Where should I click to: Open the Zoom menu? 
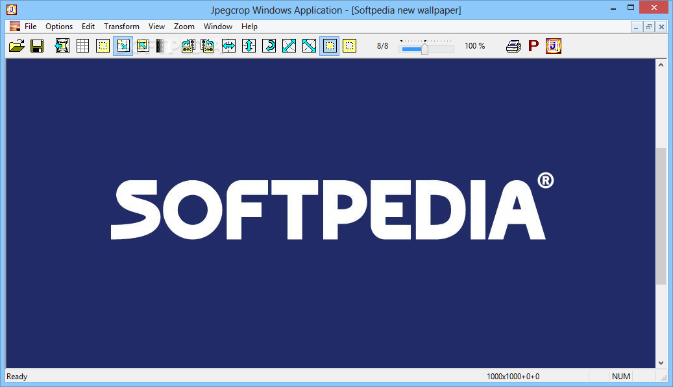click(x=184, y=27)
